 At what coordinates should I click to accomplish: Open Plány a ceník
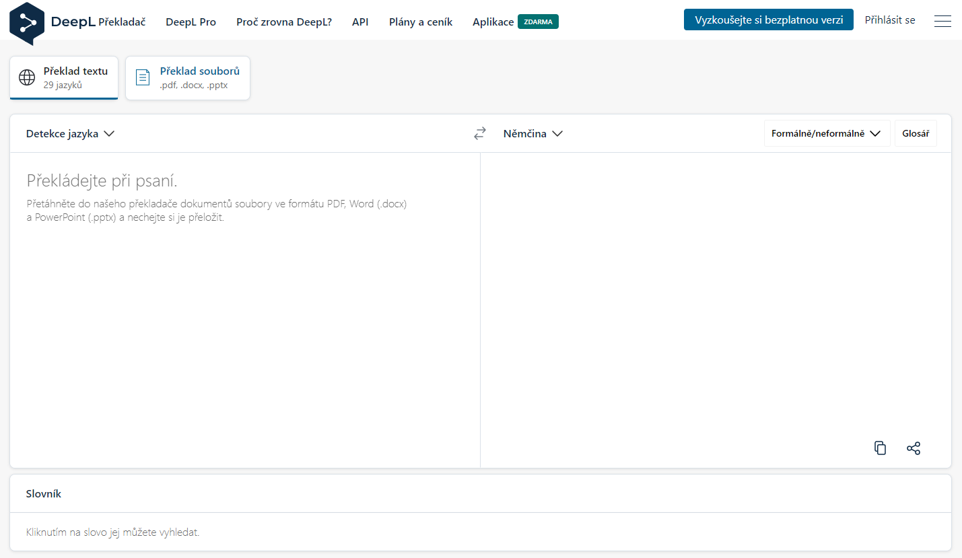click(x=421, y=22)
